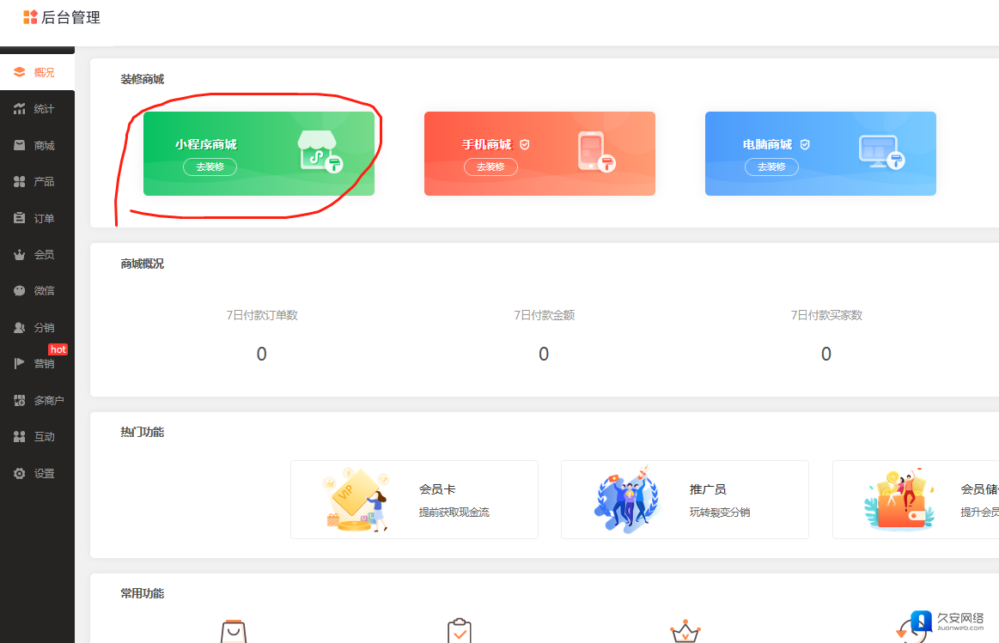
Task: Click the 常用功能 section heading
Action: [142, 593]
